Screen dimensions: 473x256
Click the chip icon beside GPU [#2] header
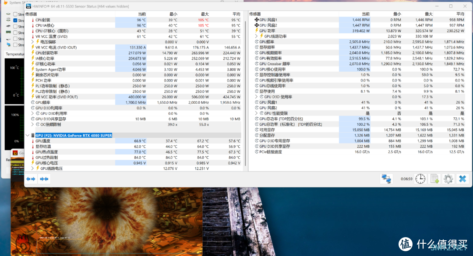(x=33, y=135)
